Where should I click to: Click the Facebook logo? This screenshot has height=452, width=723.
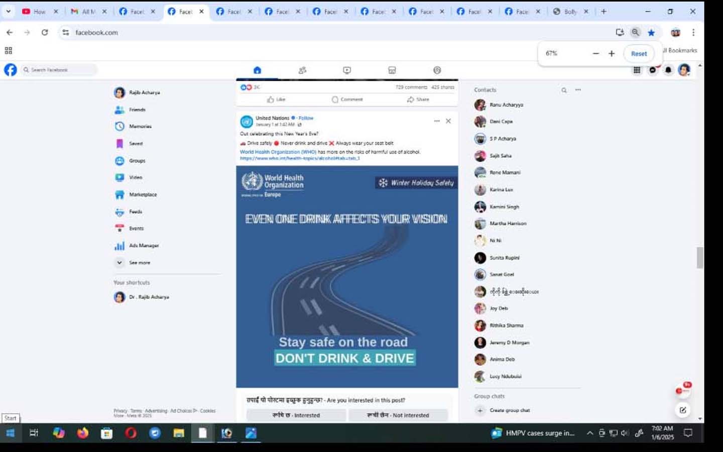[x=11, y=70]
